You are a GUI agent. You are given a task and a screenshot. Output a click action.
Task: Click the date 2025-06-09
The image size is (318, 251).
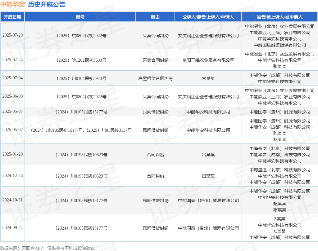coord(12,96)
